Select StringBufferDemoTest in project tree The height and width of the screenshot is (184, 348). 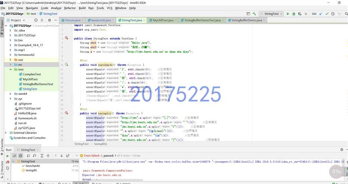click(x=38, y=84)
